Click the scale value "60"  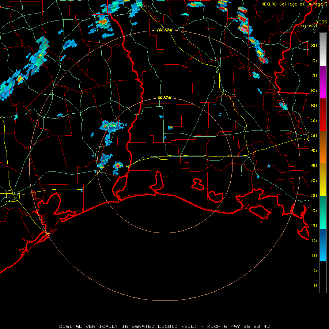click(x=314, y=106)
